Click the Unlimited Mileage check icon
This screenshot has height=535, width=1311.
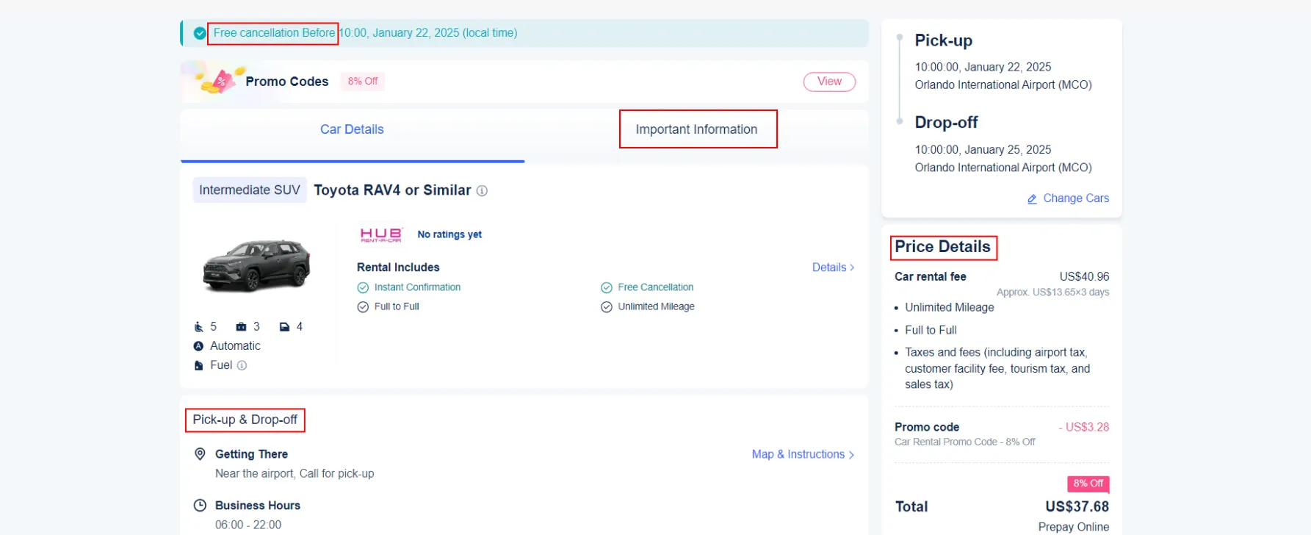[x=607, y=307]
